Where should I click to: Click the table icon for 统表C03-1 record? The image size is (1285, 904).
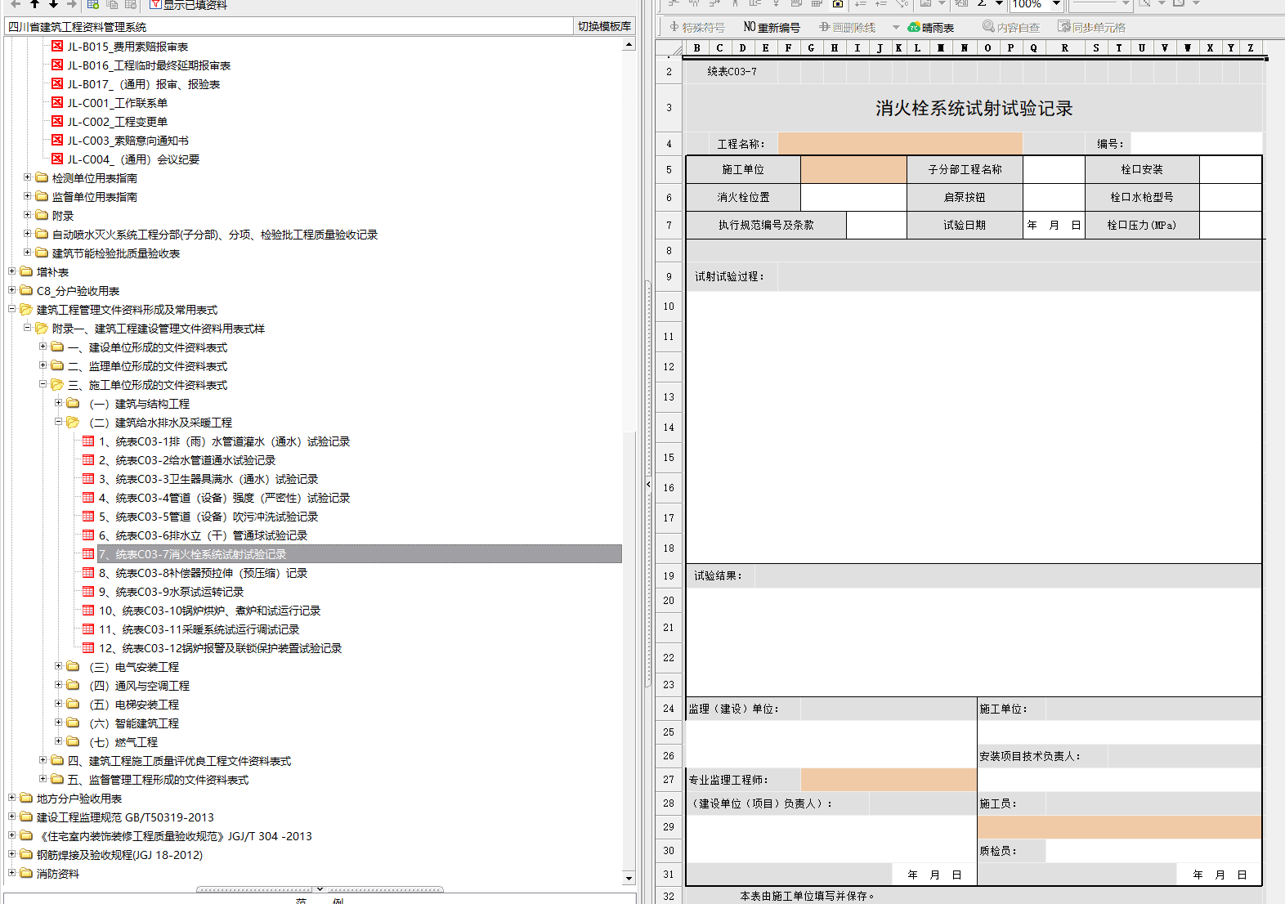point(88,441)
